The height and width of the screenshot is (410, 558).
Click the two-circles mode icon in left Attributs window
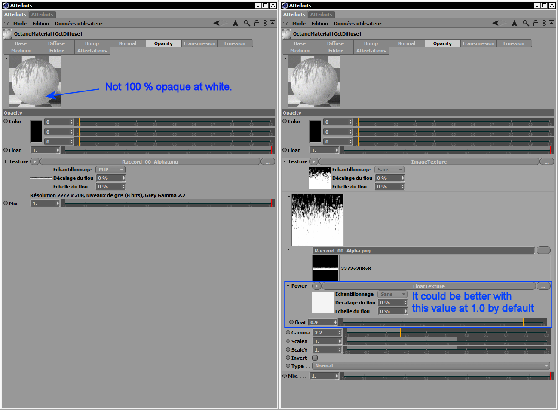click(265, 23)
